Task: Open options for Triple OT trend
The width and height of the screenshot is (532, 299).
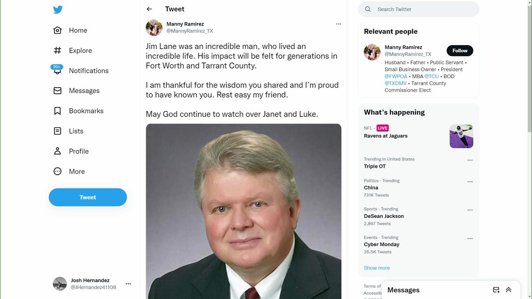Action: (470, 160)
